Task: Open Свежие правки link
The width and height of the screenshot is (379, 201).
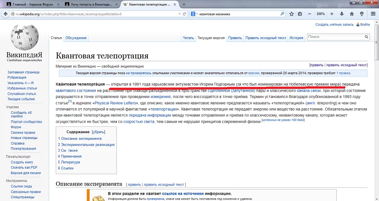Action: pos(23,133)
